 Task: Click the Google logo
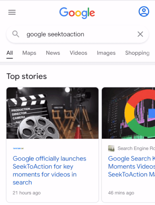[77, 12]
